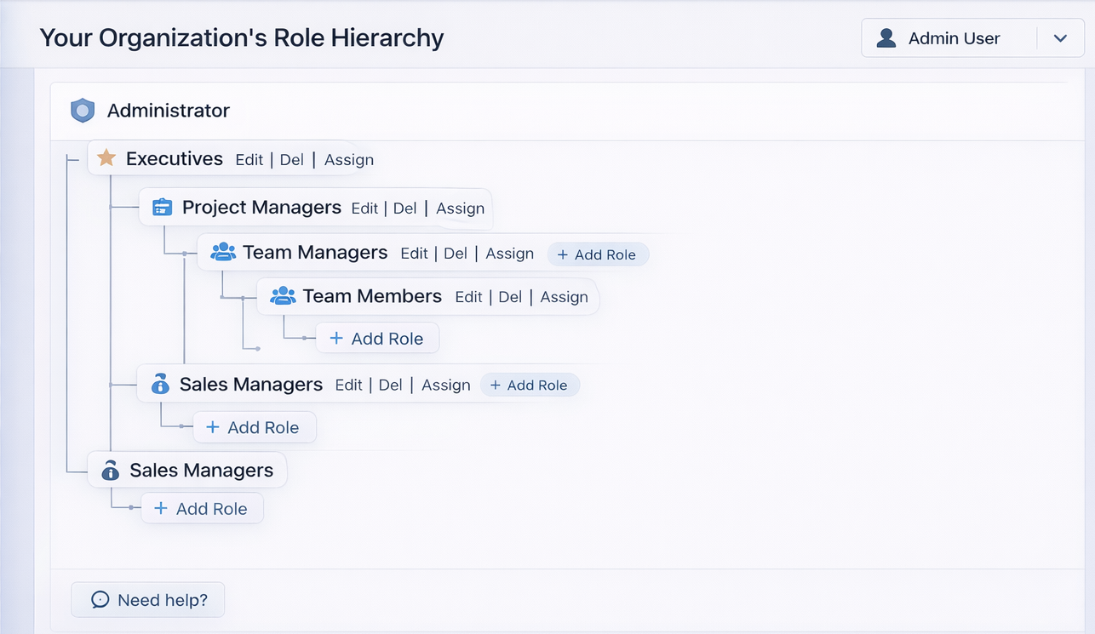1095x634 pixels.
Task: Click the chat bubble icon in Need help
Action: (100, 600)
